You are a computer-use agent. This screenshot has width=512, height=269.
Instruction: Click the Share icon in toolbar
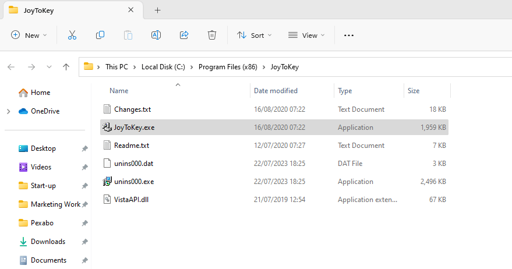click(x=184, y=35)
